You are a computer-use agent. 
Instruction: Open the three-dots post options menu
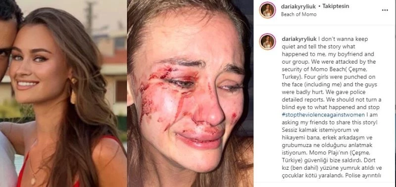tap(385, 10)
